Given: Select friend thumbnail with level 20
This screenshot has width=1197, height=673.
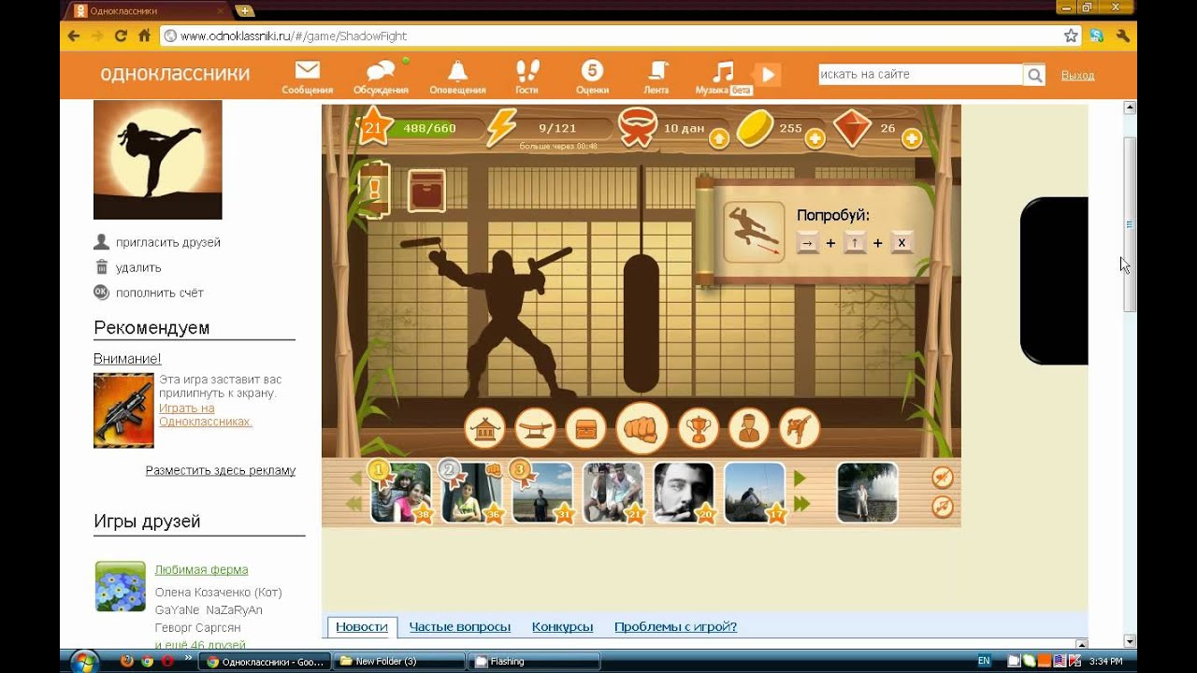Looking at the screenshot, I should coord(684,493).
